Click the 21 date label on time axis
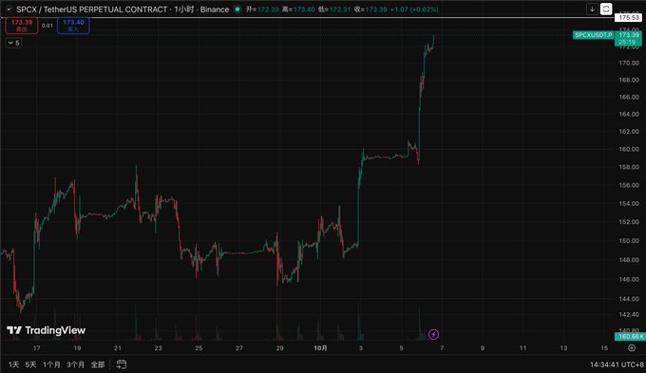The height and width of the screenshot is (373, 646). 118,348
